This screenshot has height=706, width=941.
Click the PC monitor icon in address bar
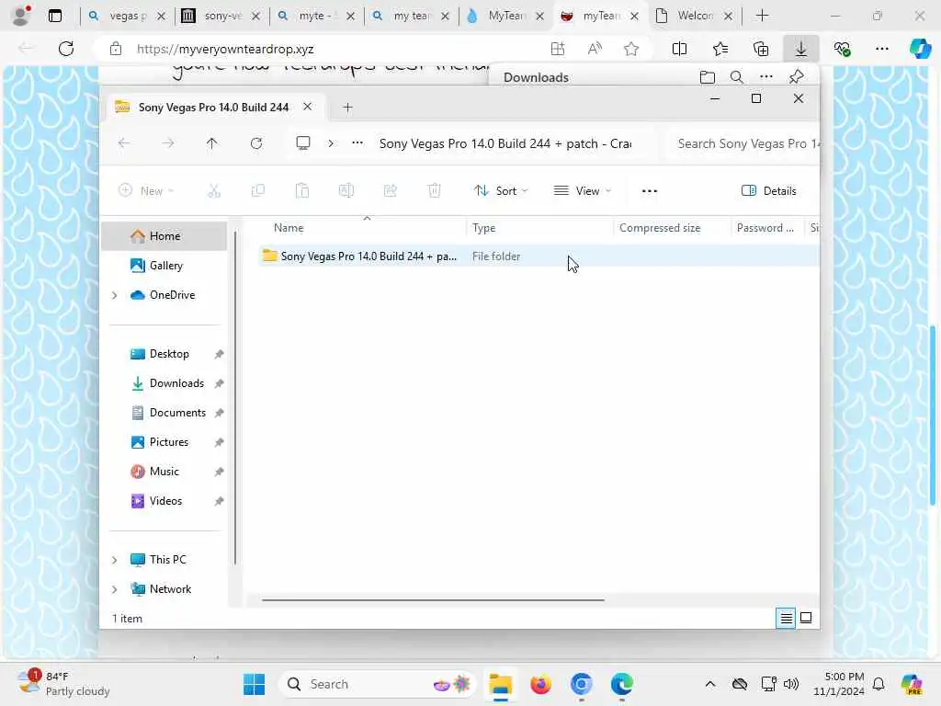tap(303, 142)
